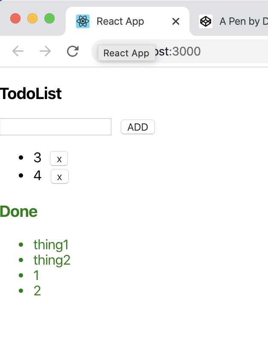Reload the page with refresh icon
This screenshot has width=268, height=356.
[x=73, y=51]
